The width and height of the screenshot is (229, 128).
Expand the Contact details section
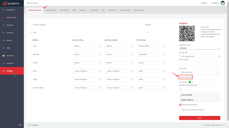(x=200, y=95)
